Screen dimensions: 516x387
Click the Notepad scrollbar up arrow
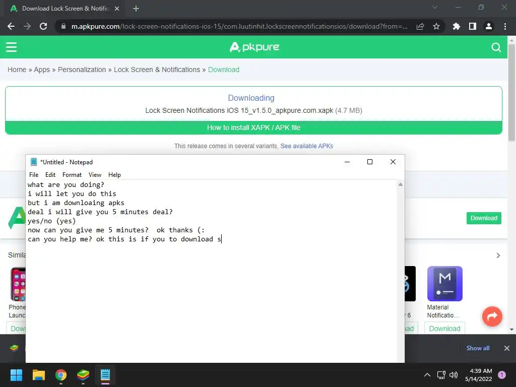[401, 184]
